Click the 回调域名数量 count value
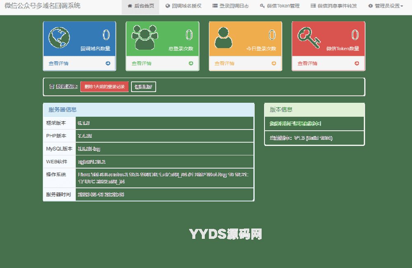 106,35
